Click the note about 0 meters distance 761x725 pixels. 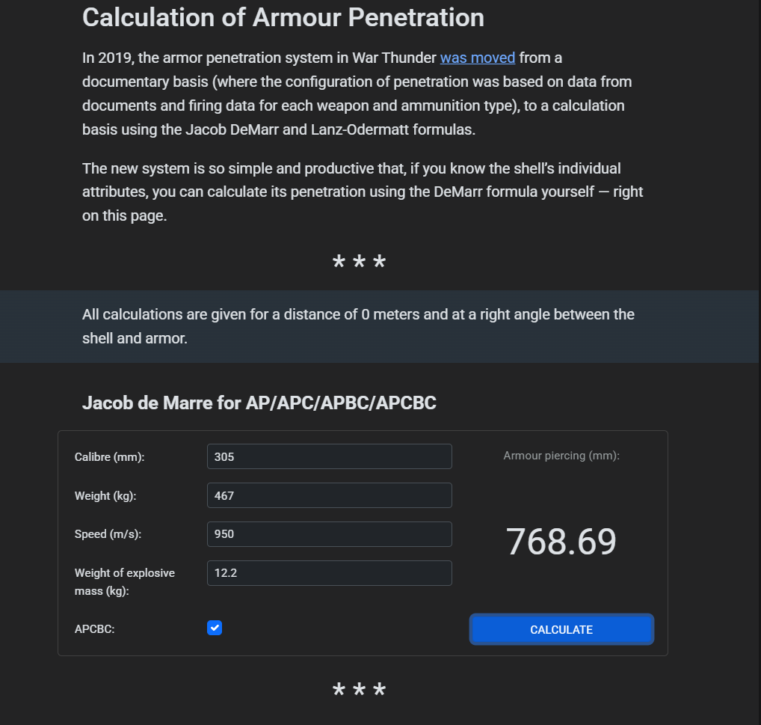point(358,326)
